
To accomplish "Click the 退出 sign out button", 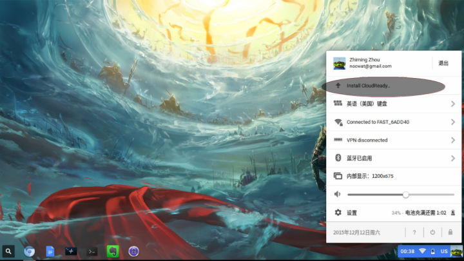I will point(443,63).
